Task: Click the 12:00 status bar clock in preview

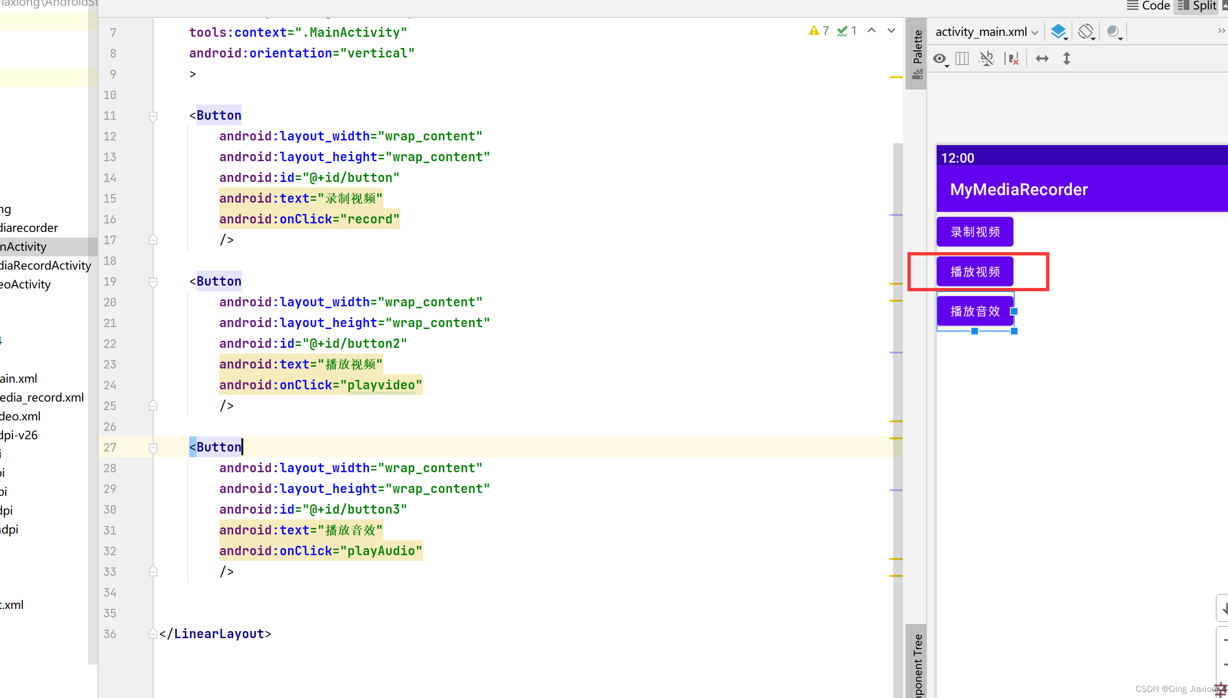Action: tap(957, 158)
